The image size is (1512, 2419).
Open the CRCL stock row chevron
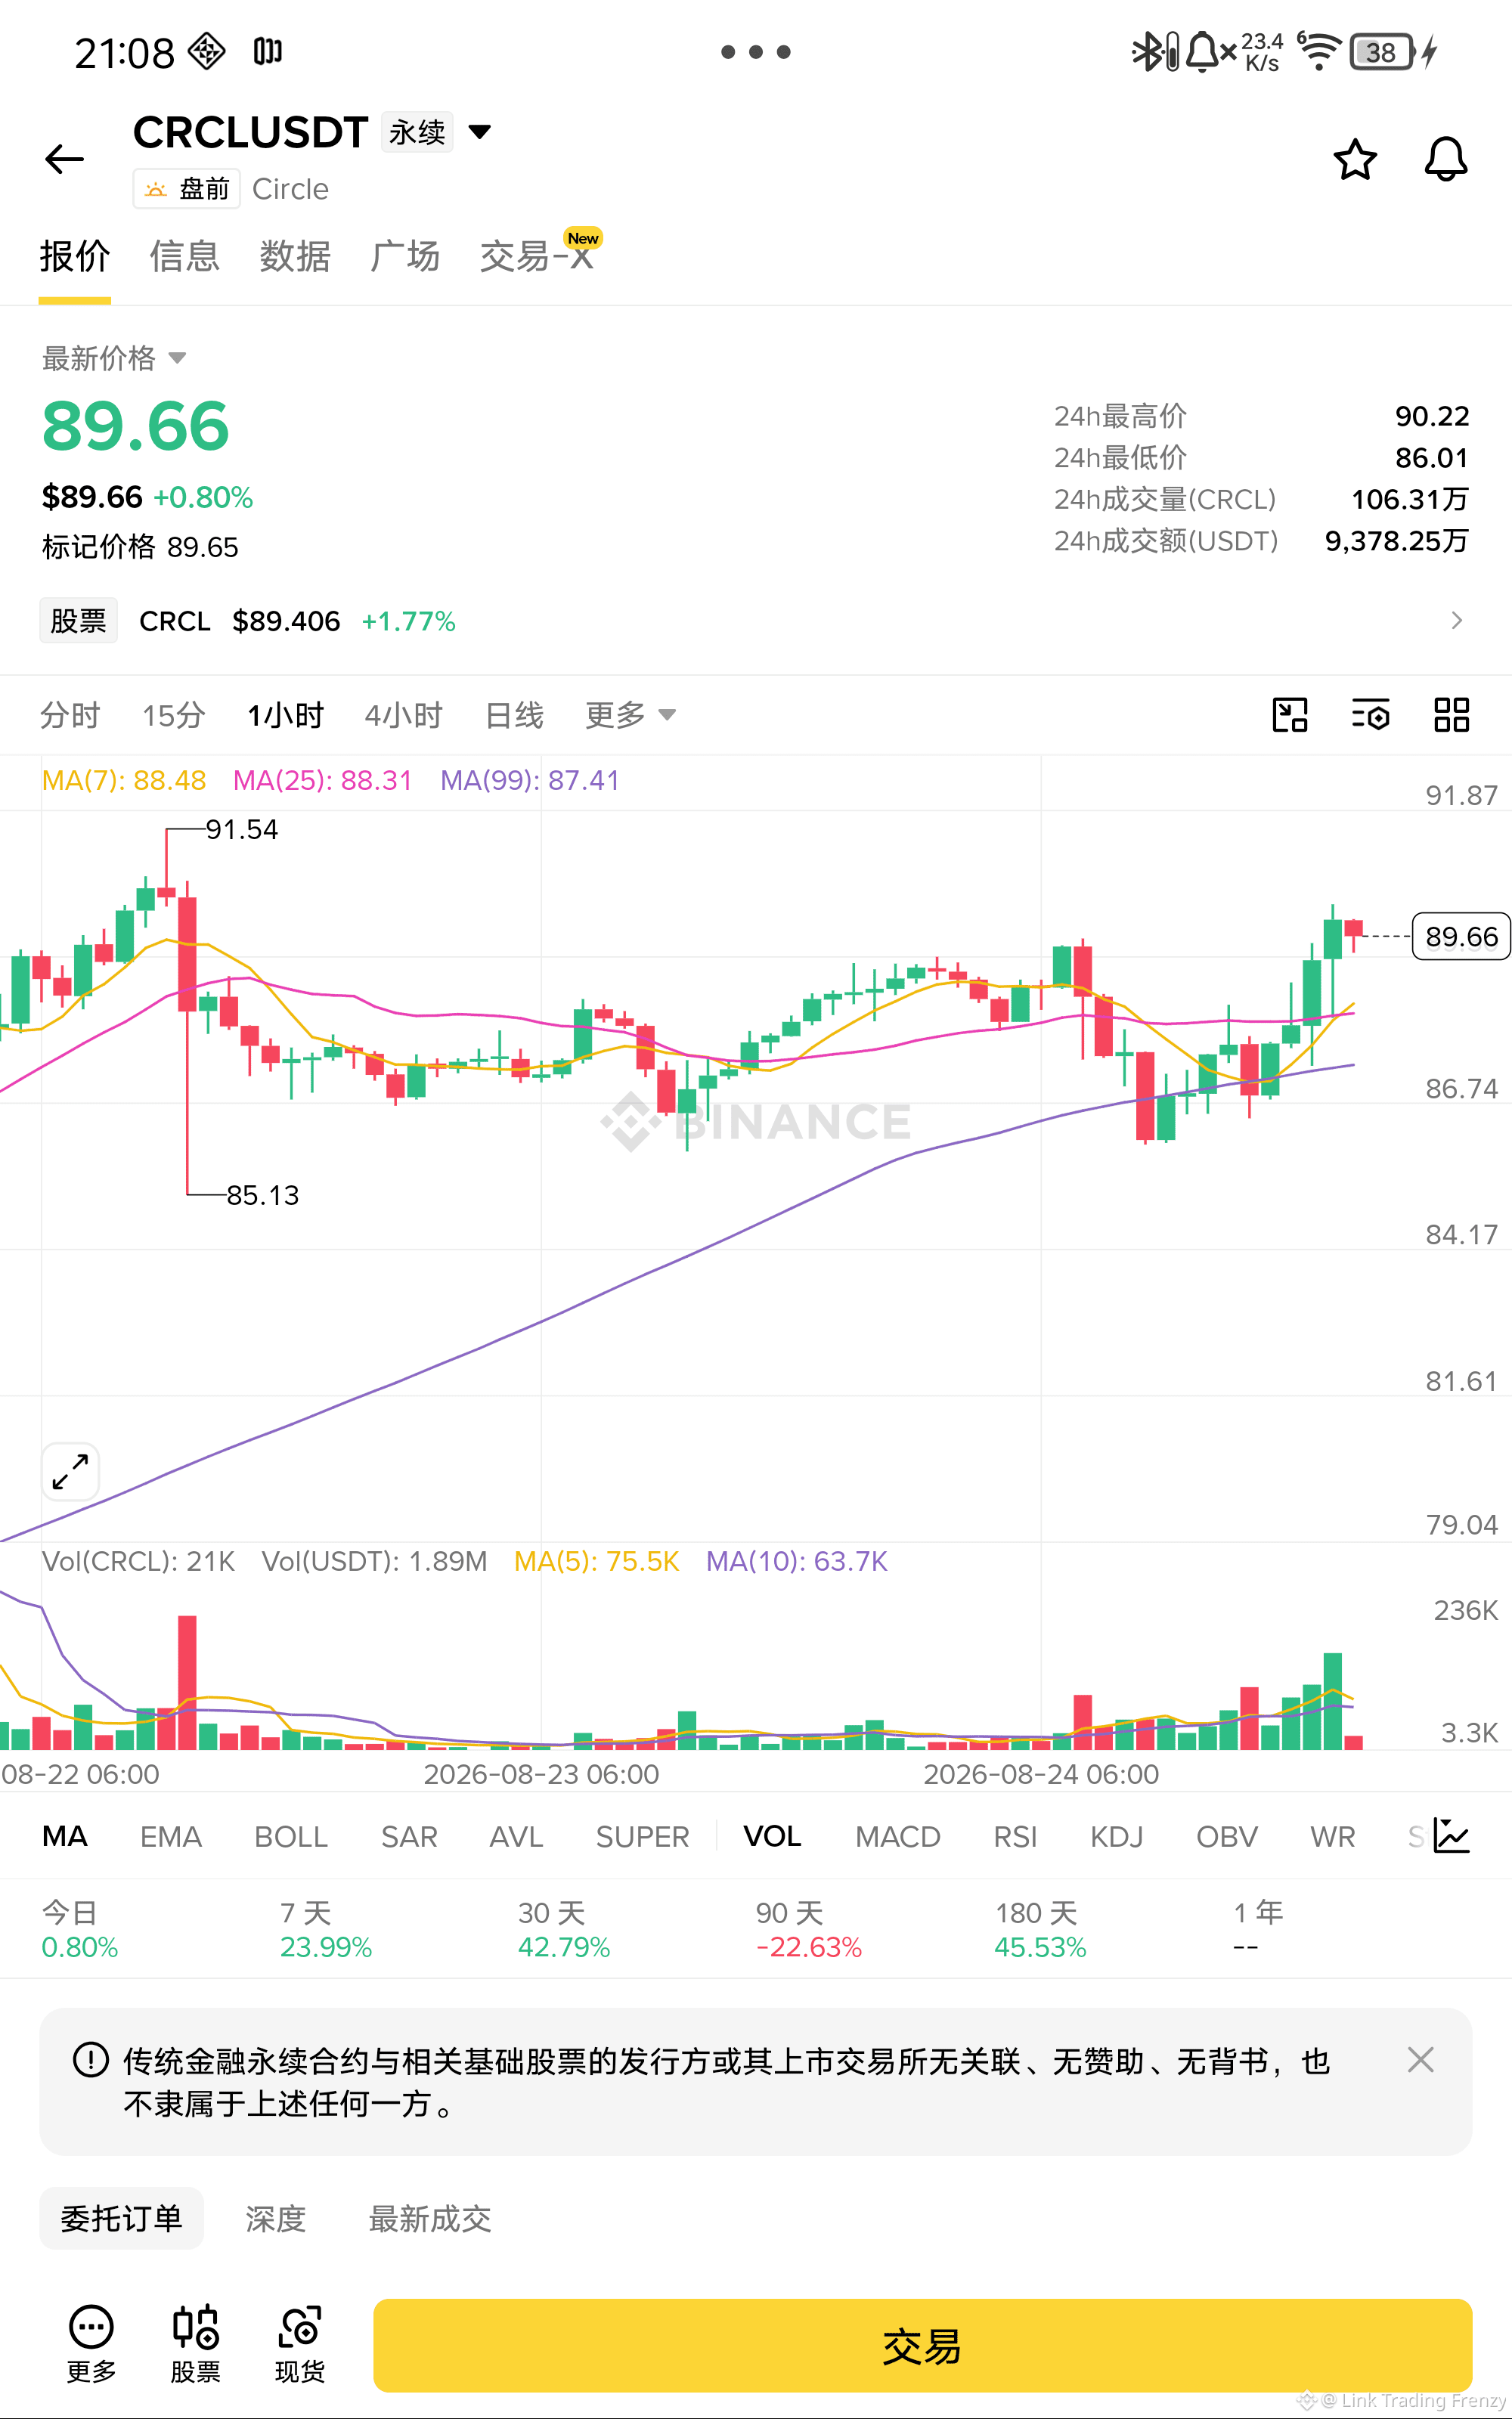[1456, 621]
